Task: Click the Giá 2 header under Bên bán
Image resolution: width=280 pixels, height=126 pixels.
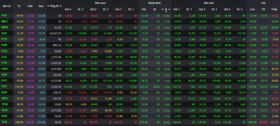Action: pos(202,9)
